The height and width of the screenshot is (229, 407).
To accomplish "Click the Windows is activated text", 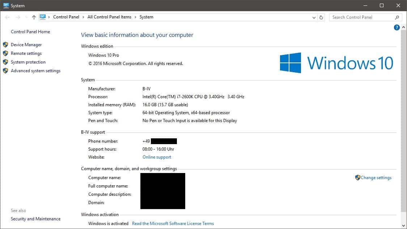I will (x=108, y=224).
